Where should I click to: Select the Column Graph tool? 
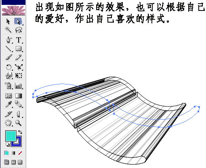tap(19, 86)
